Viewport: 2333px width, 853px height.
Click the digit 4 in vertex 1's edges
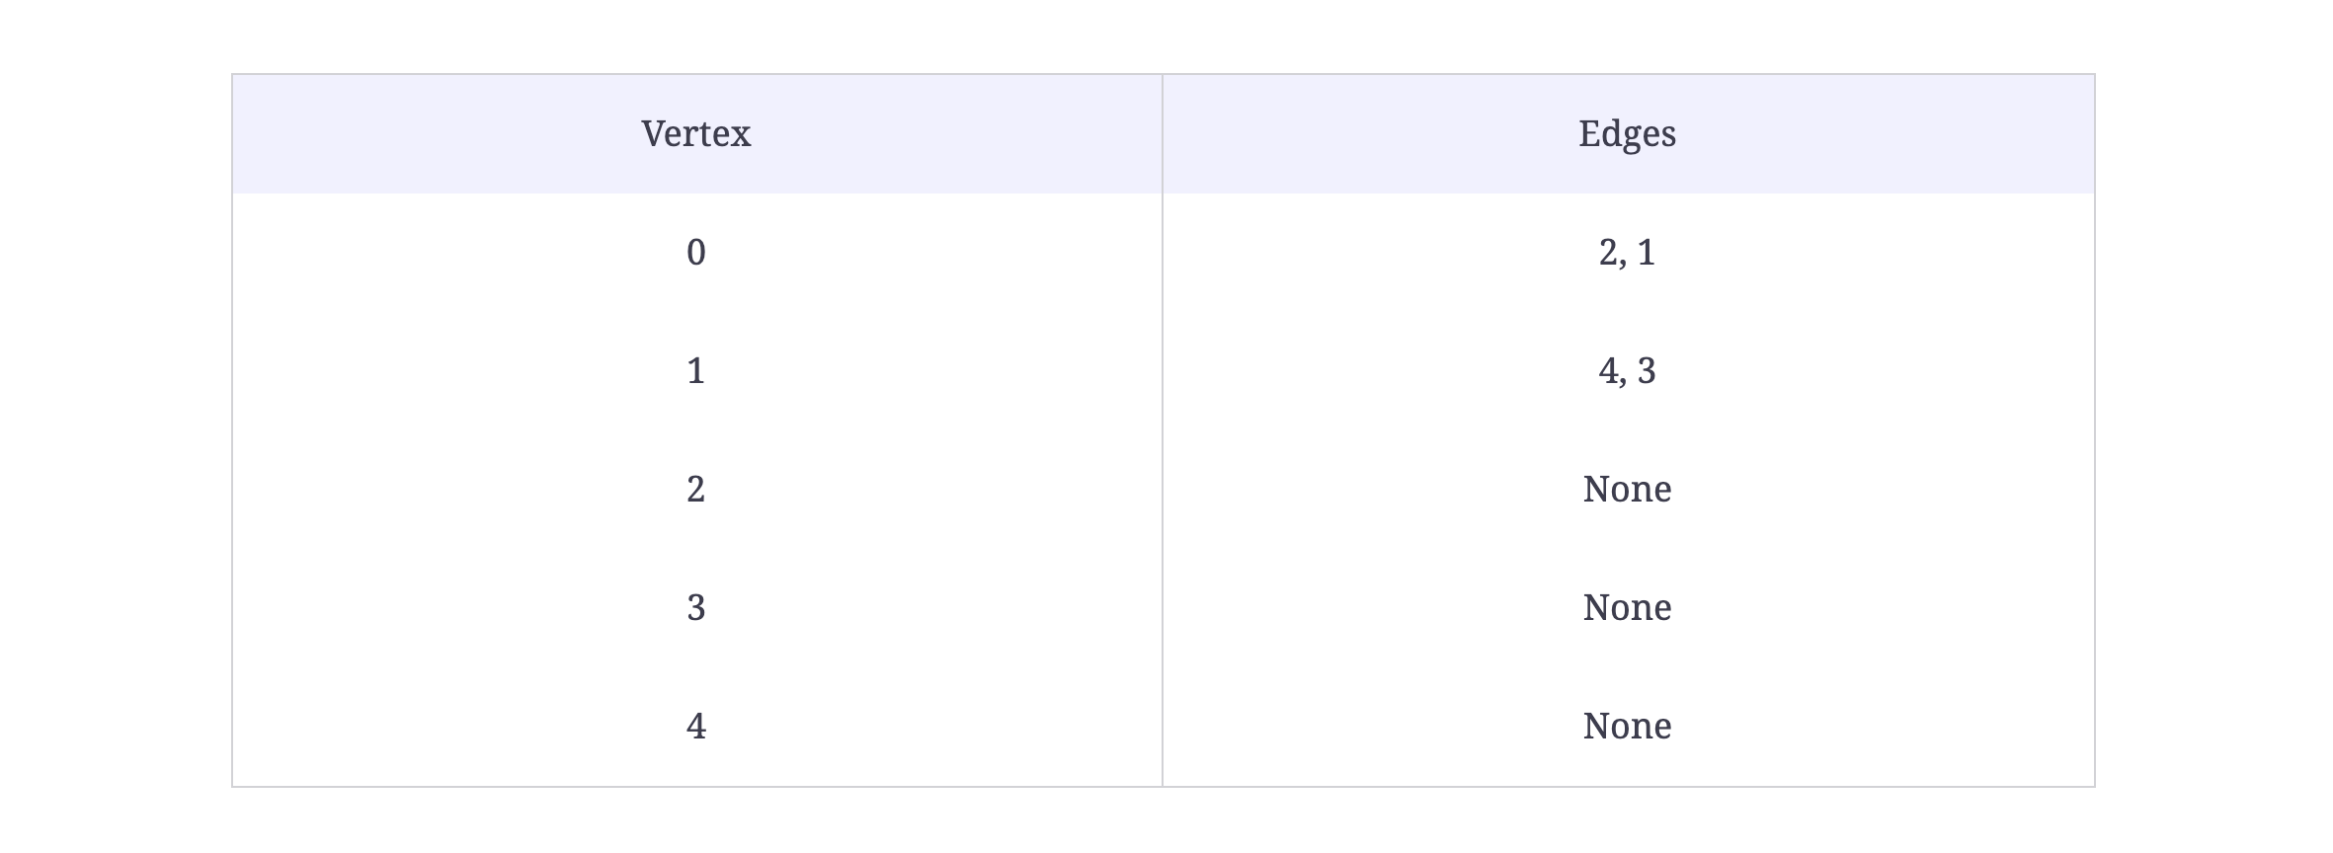pos(1608,371)
